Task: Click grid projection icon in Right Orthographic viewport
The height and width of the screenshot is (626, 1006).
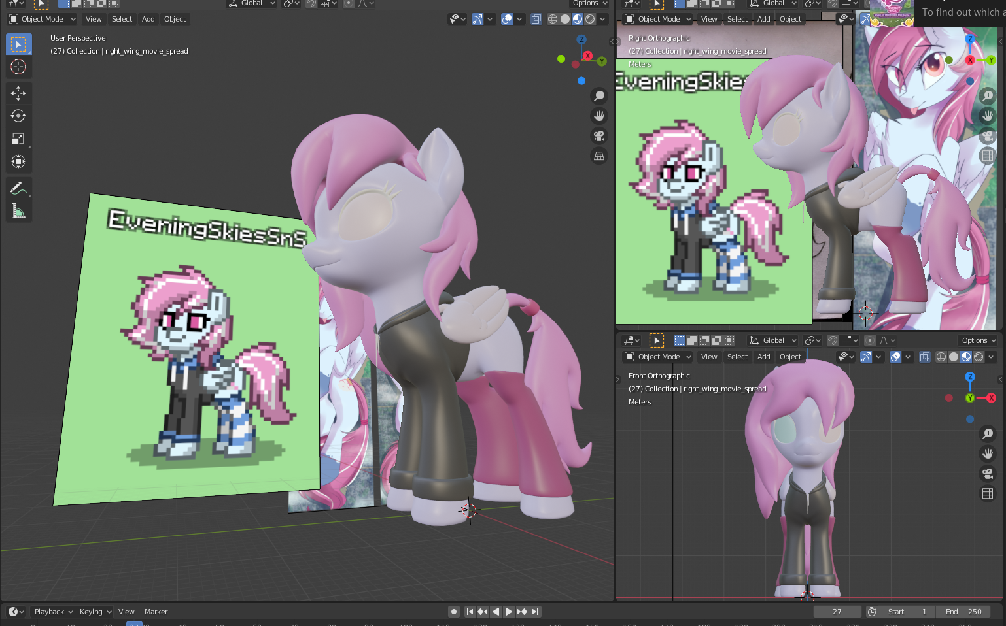Action: (988, 156)
